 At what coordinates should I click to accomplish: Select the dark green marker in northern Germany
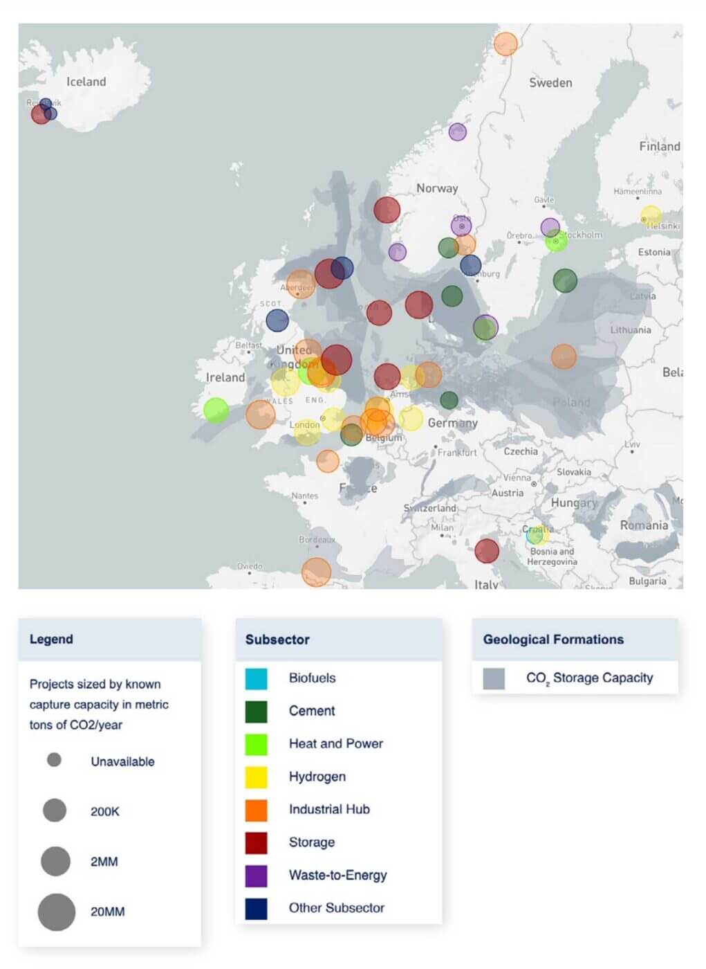[449, 400]
